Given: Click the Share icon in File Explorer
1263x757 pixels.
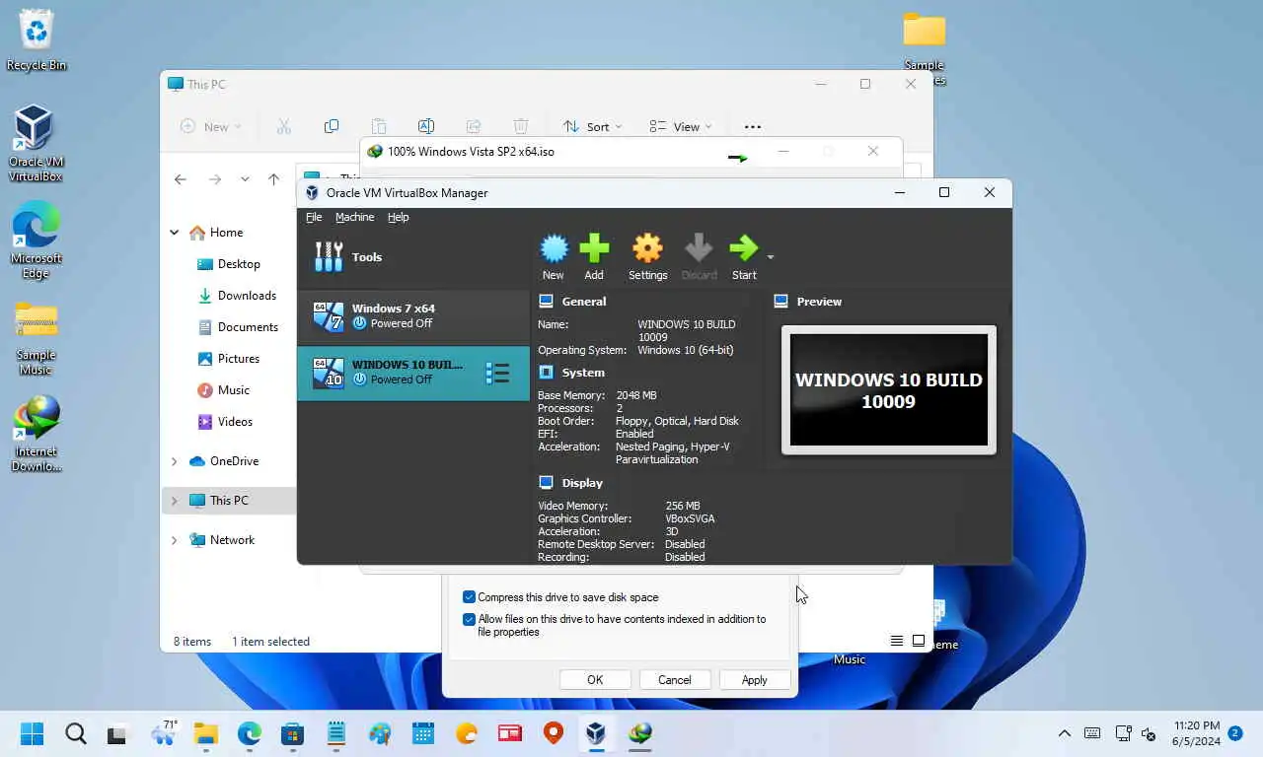Looking at the screenshot, I should tap(474, 126).
